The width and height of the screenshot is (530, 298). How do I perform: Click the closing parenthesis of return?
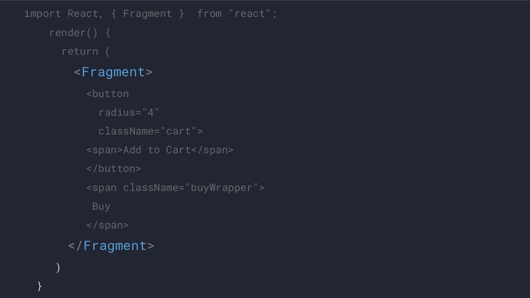58,267
